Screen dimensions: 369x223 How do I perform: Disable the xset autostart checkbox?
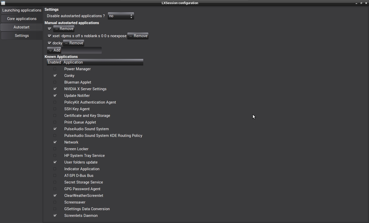tap(50, 36)
